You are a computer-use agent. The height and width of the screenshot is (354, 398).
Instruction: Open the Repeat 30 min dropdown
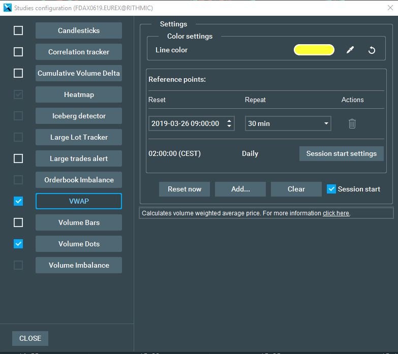[288, 123]
